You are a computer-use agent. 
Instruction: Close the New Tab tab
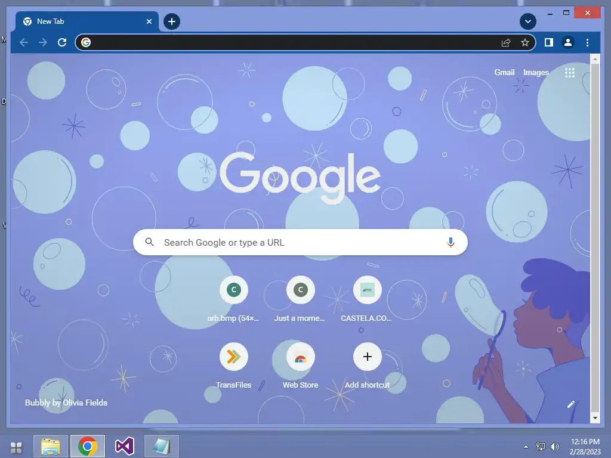[x=149, y=21]
